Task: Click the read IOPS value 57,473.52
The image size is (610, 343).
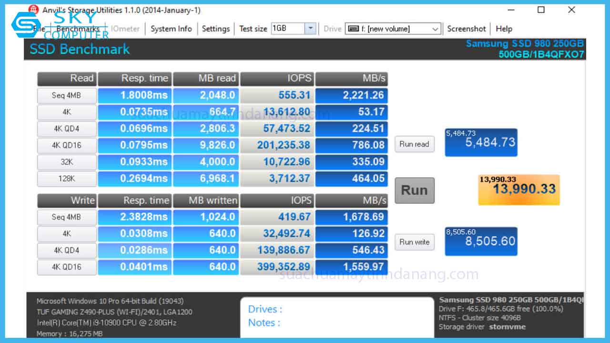Action: point(277,129)
